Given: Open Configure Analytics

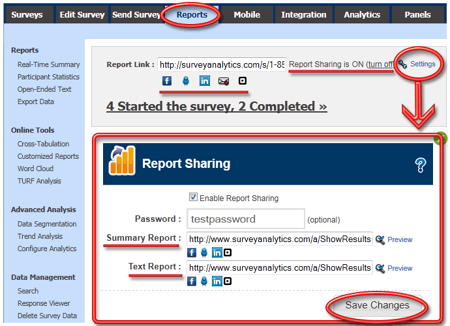Looking at the screenshot, I should click(47, 249).
